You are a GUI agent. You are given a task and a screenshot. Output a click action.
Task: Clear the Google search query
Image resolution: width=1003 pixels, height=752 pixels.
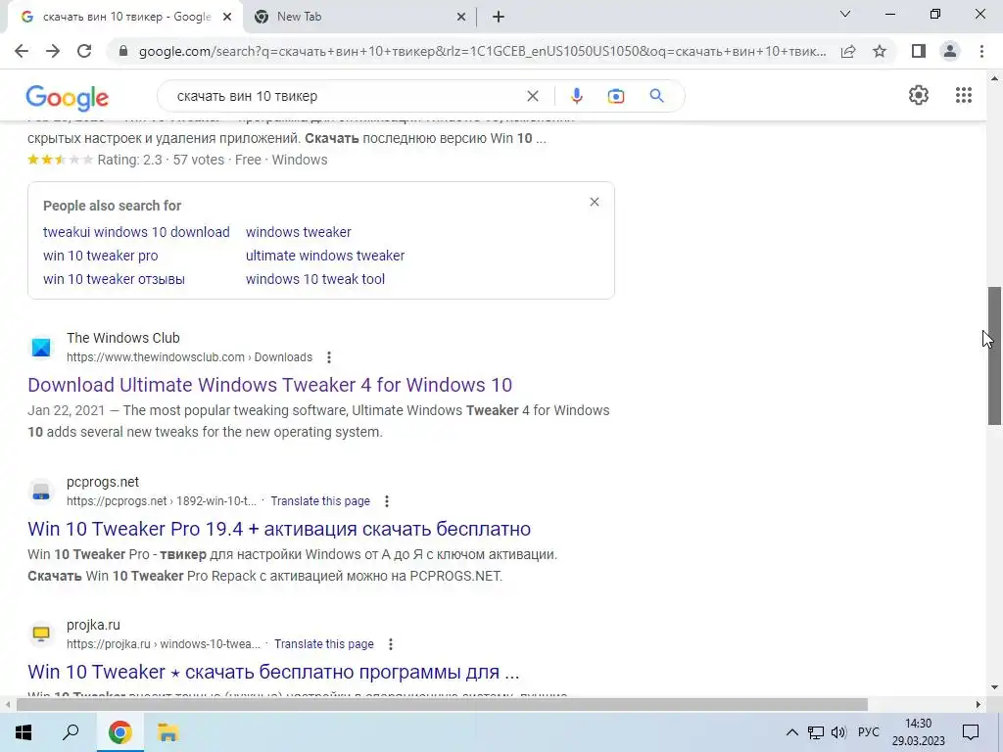click(x=532, y=96)
